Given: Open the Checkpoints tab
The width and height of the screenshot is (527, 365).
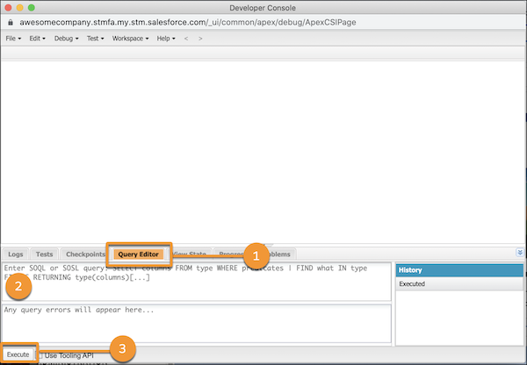Looking at the screenshot, I should click(85, 254).
